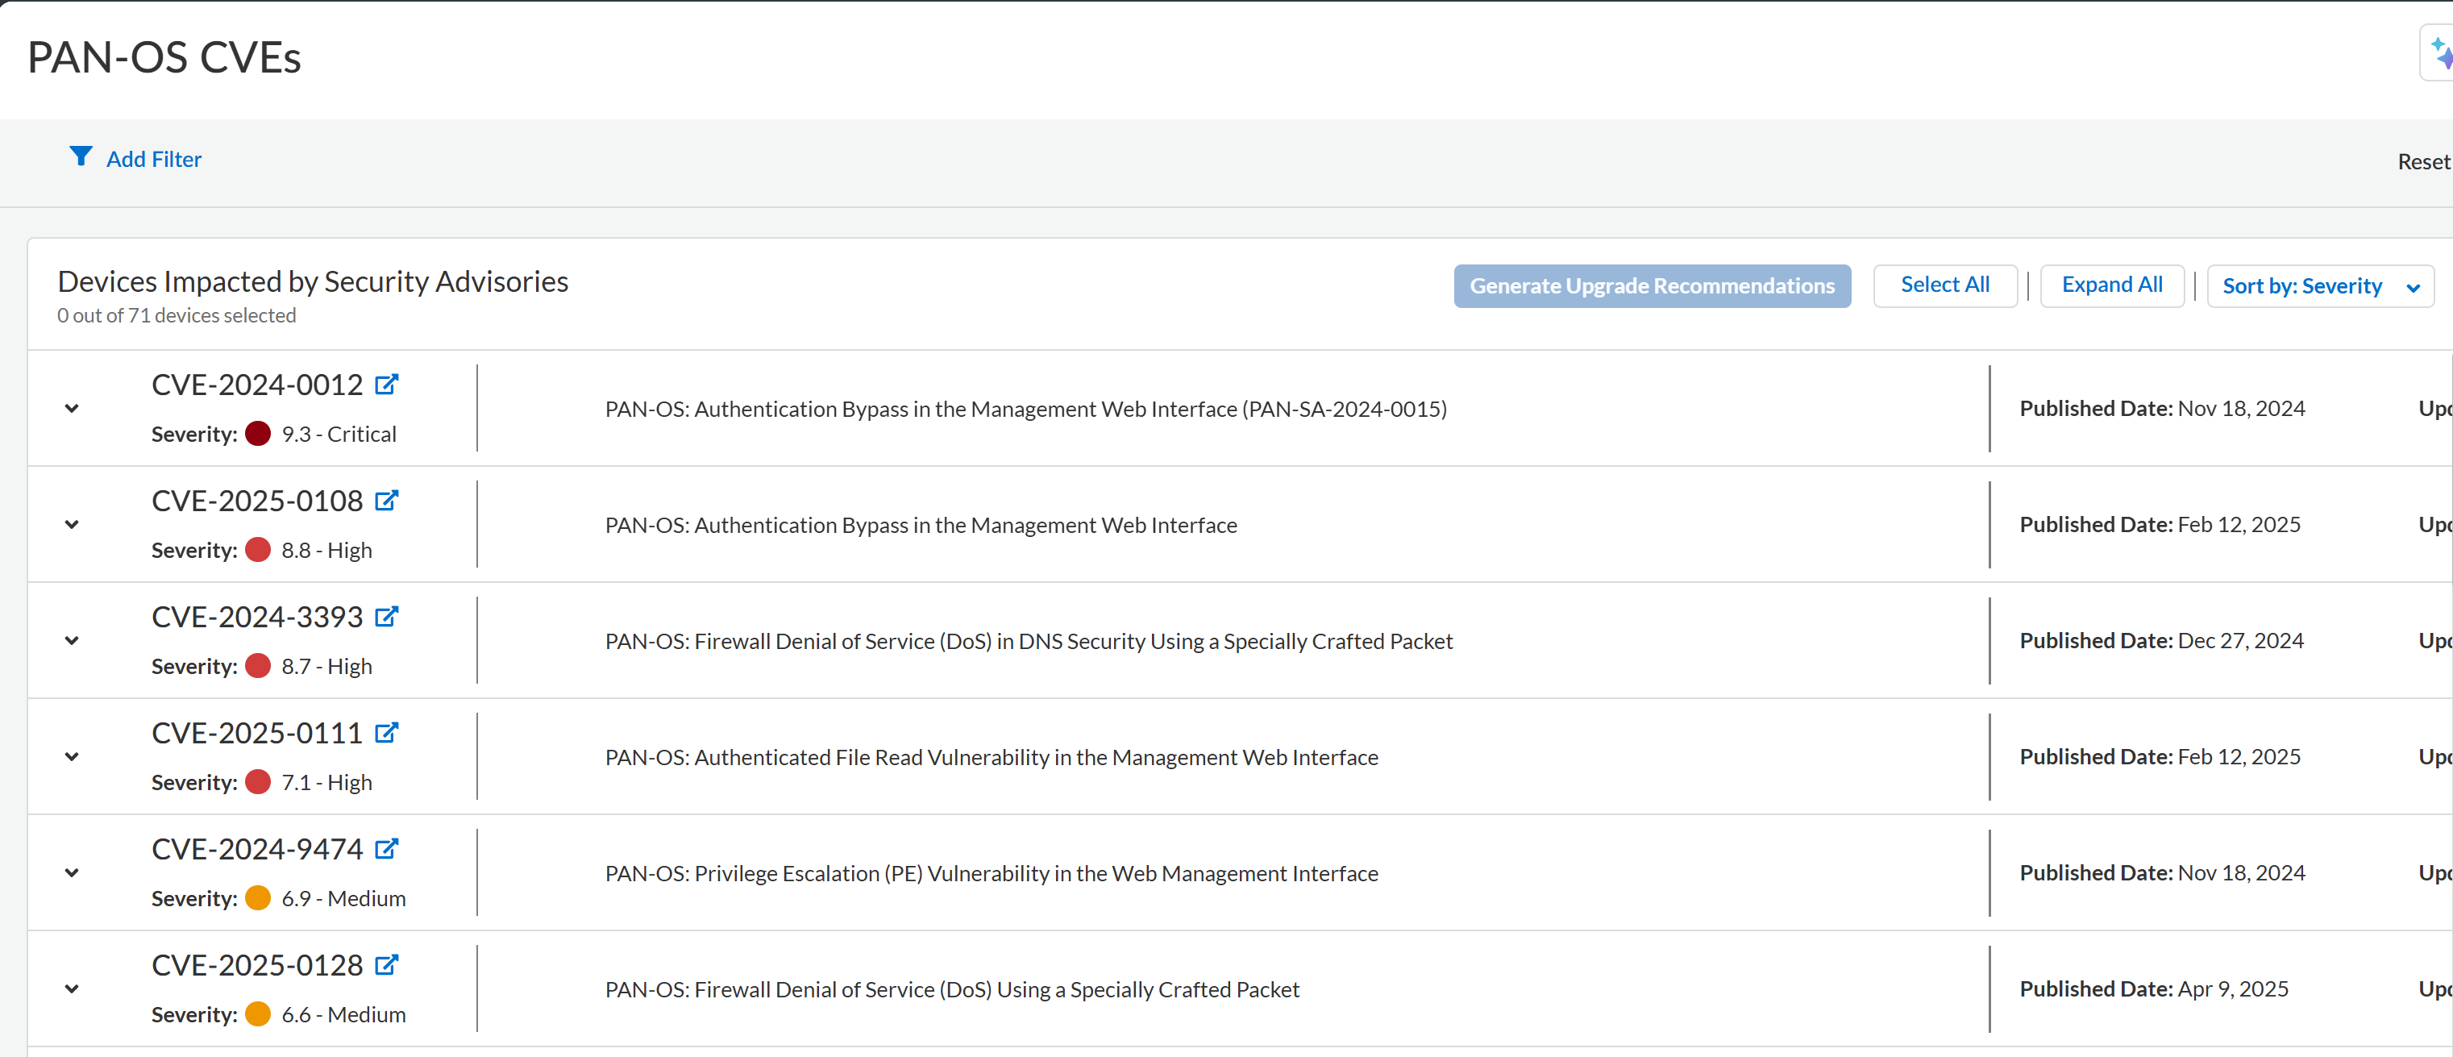Click the Select All button
Viewport: 2453px width, 1057px height.
click(1944, 285)
